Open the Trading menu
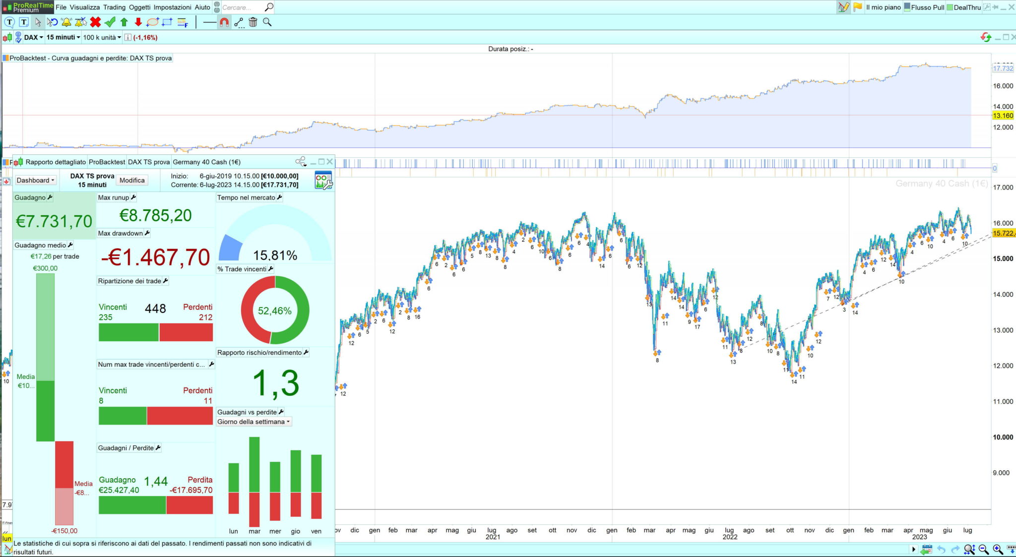Image resolution: width=1016 pixels, height=557 pixels. pyautogui.click(x=114, y=7)
